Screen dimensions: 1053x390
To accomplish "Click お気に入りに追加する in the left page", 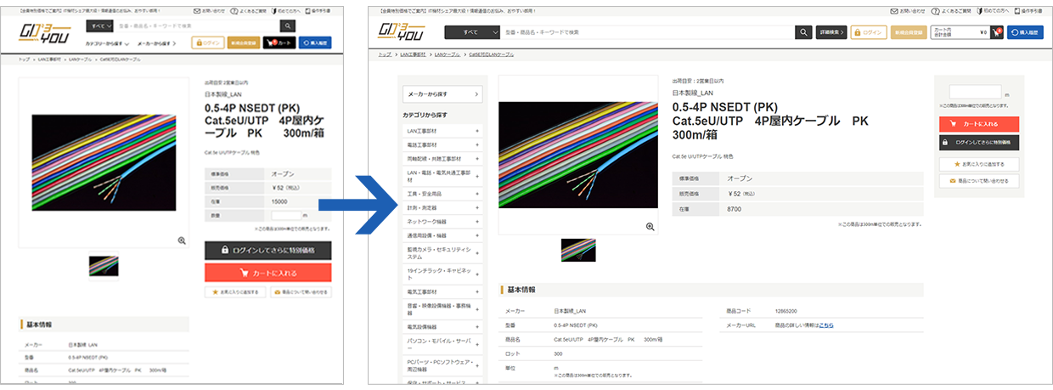I will tap(235, 291).
